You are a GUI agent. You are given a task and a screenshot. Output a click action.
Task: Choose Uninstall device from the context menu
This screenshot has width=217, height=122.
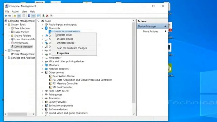click(74, 43)
